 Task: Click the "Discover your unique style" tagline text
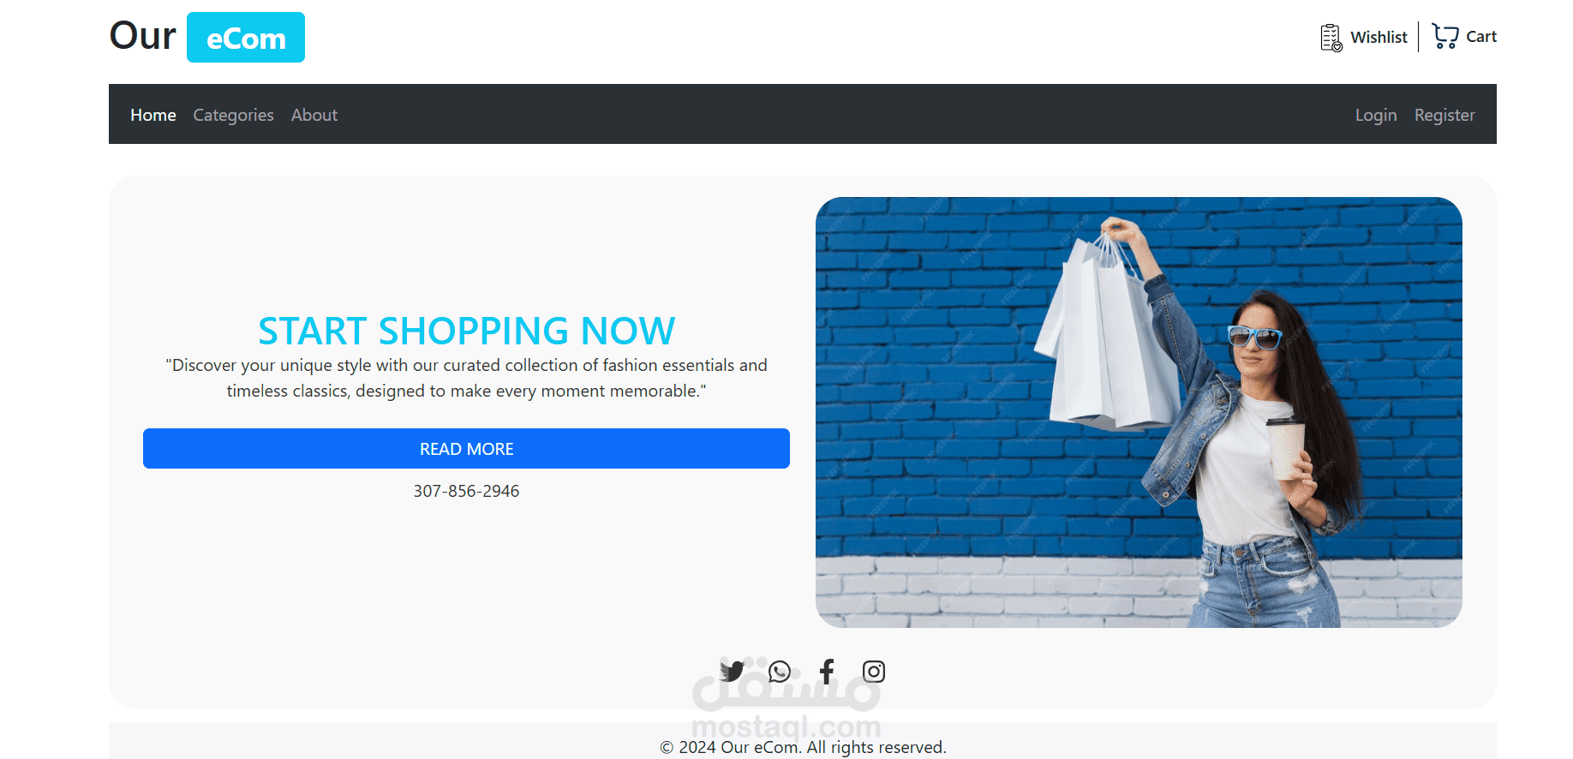coord(466,378)
